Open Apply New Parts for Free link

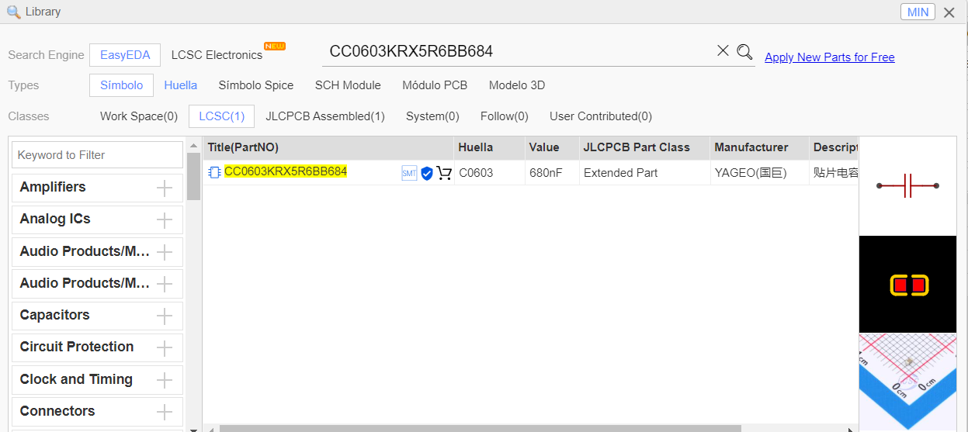[x=829, y=57]
